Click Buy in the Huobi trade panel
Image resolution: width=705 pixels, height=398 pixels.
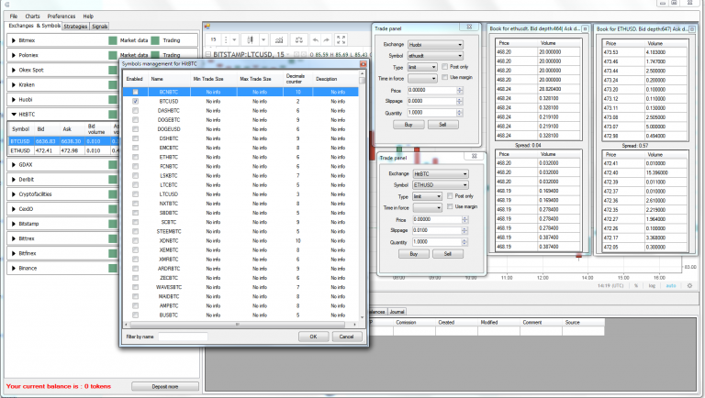(x=408, y=125)
